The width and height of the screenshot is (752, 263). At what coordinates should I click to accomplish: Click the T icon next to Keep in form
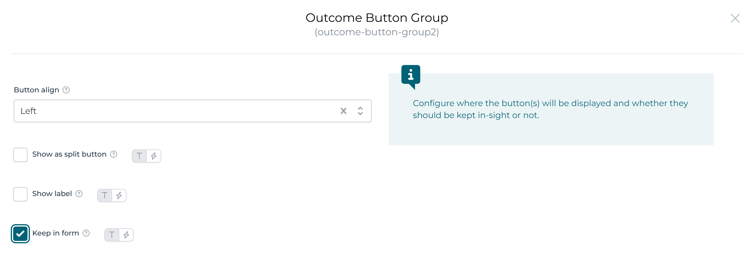112,235
